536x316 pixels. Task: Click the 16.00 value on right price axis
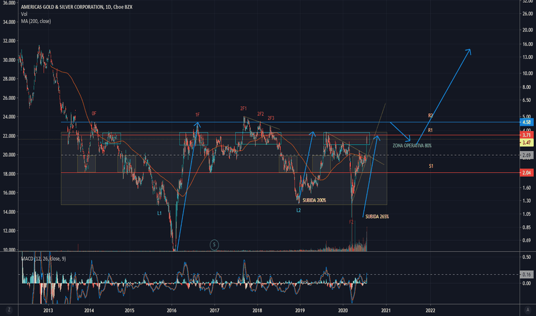coord(527,44)
